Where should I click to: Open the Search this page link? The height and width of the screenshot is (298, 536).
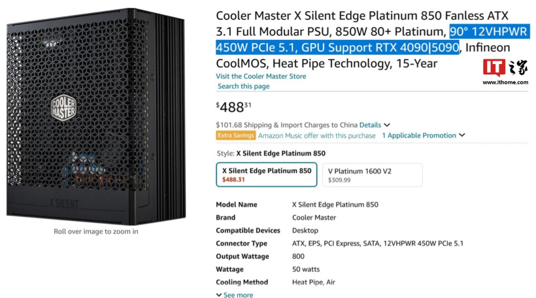pyautogui.click(x=243, y=86)
